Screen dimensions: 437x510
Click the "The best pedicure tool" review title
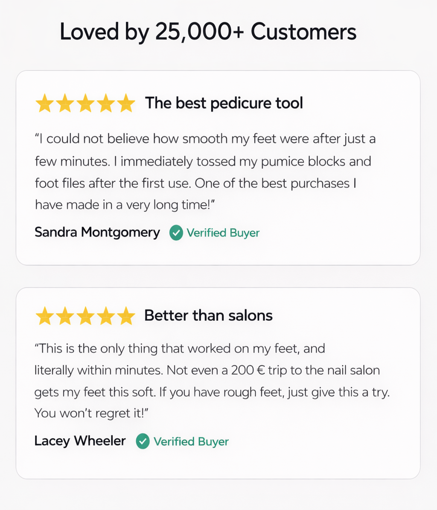coord(224,103)
